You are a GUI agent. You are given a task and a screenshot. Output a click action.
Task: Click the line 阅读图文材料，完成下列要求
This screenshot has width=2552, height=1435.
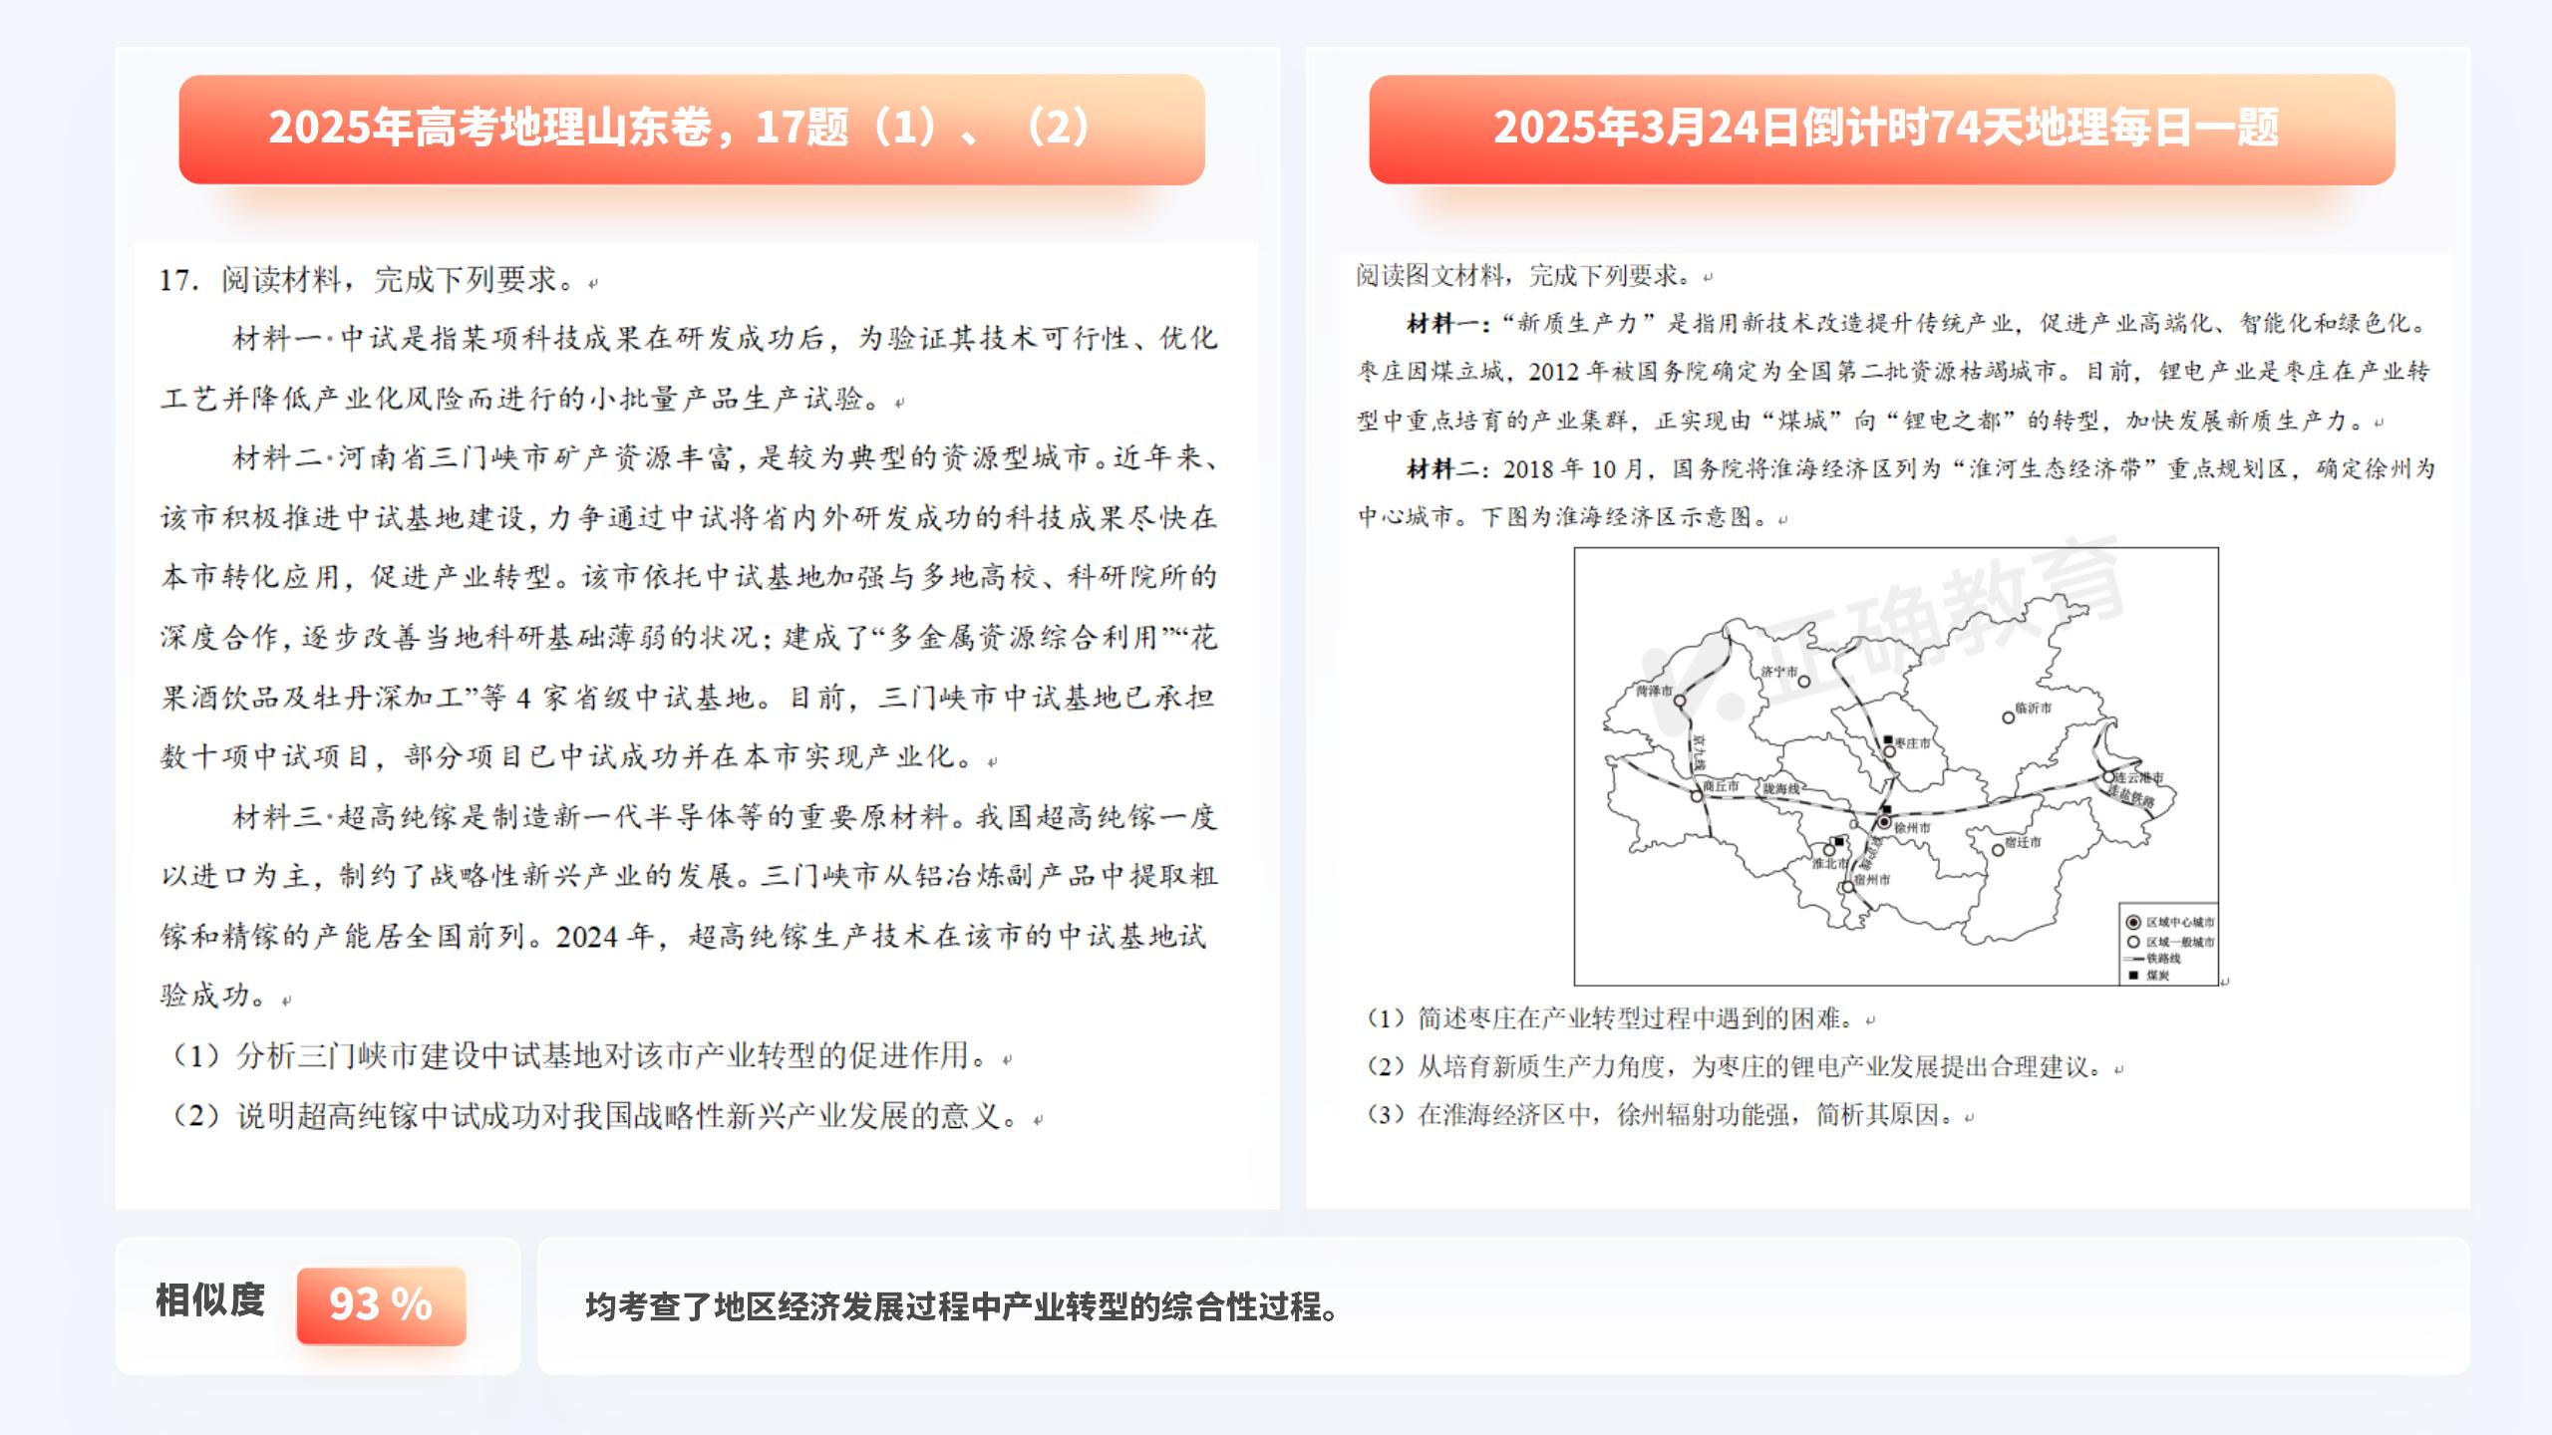tap(1534, 276)
